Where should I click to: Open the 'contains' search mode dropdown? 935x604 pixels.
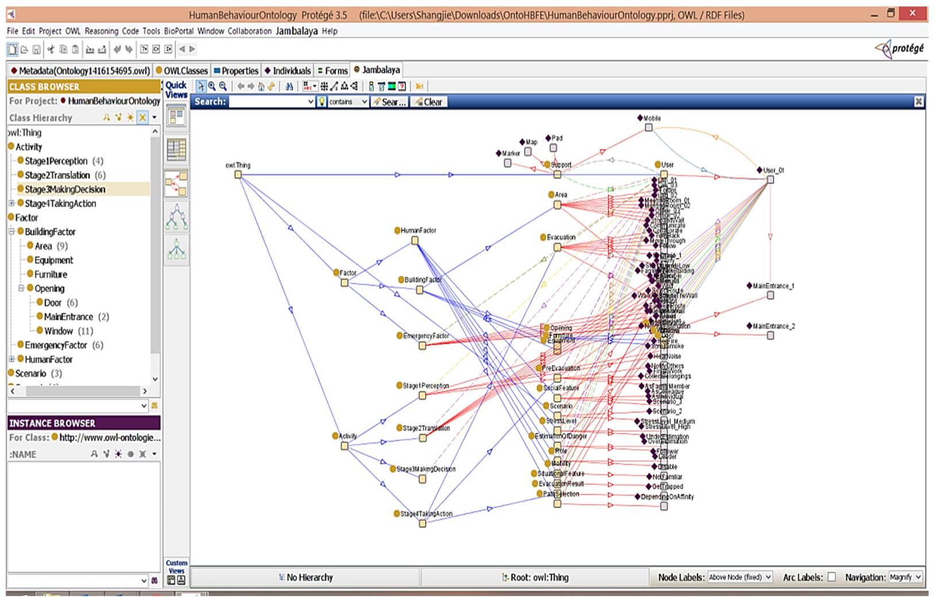[x=348, y=102]
